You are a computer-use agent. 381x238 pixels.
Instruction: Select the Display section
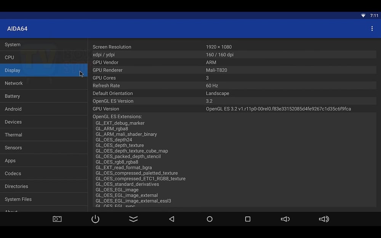tap(44, 70)
